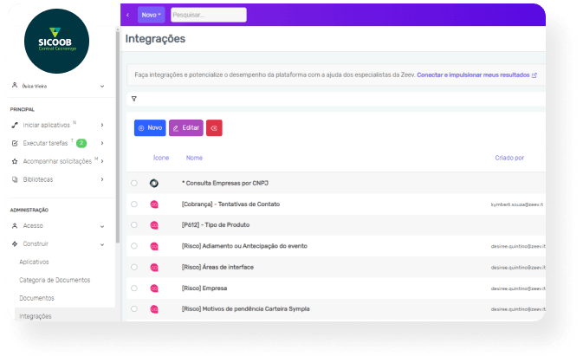The height and width of the screenshot is (363, 583).
Task: Select the Consulta Empresas por CNPJ radio button
Action: pyautogui.click(x=133, y=184)
